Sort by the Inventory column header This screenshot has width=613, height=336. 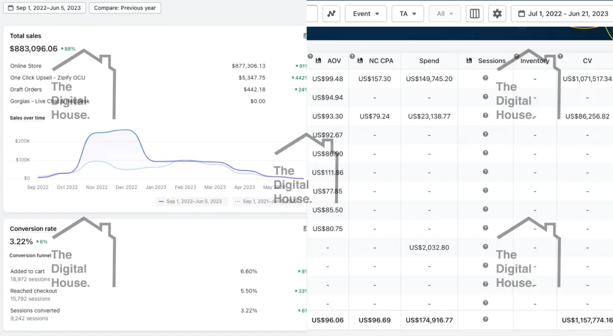point(535,61)
